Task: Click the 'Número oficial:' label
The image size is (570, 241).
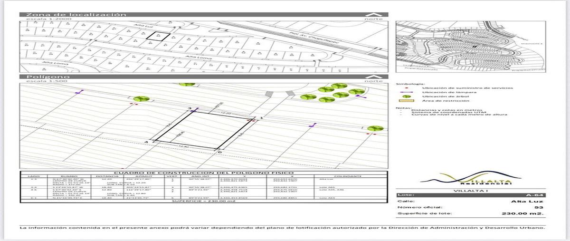Action: (420, 208)
